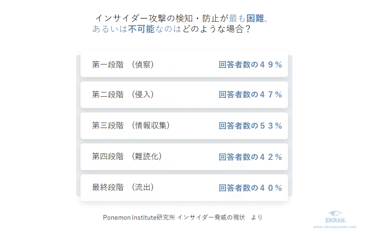This screenshot has width=366, height=236.
Task: Click the Ponemon Institute source caption
Action: [x=183, y=217]
